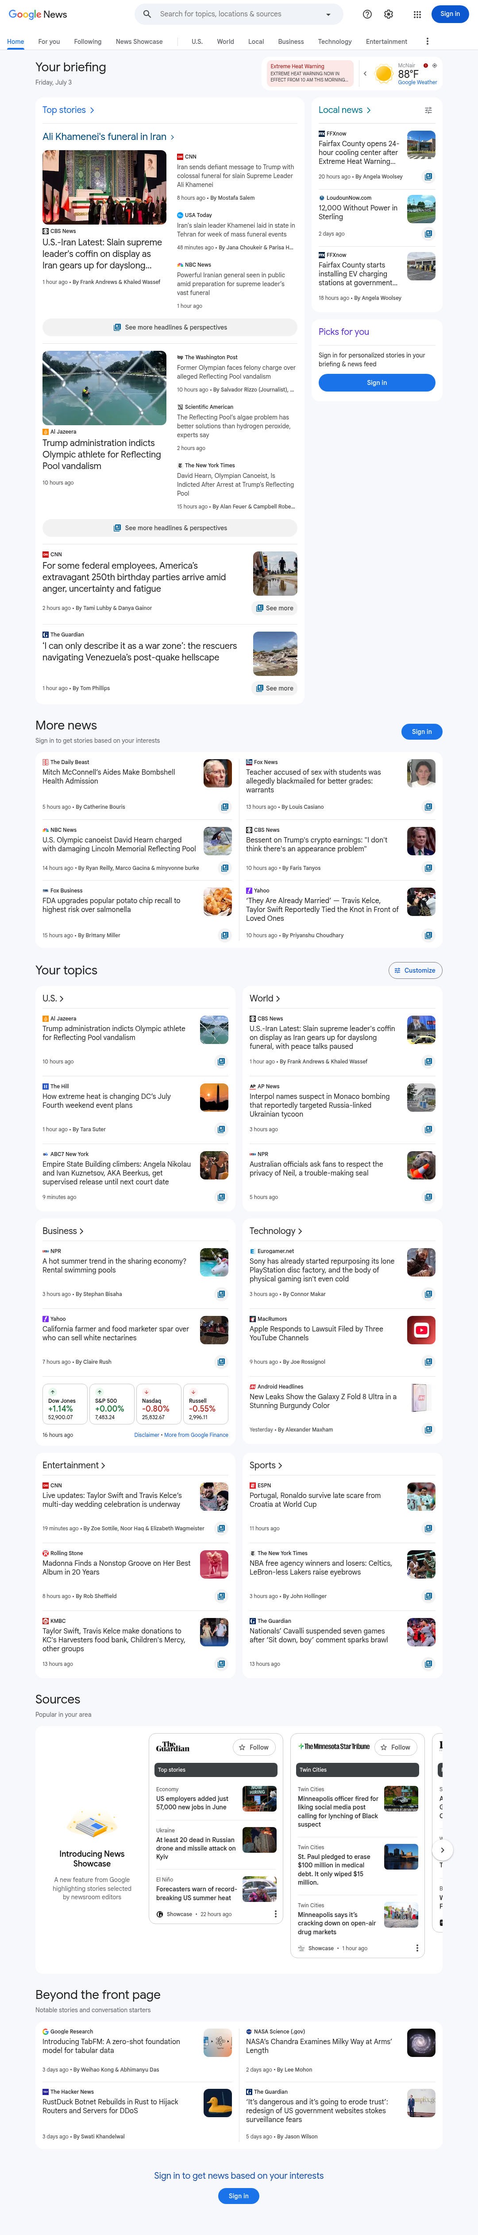The width and height of the screenshot is (478, 2235).
Task: Click the Russell stock chip
Action: pos(206,1404)
